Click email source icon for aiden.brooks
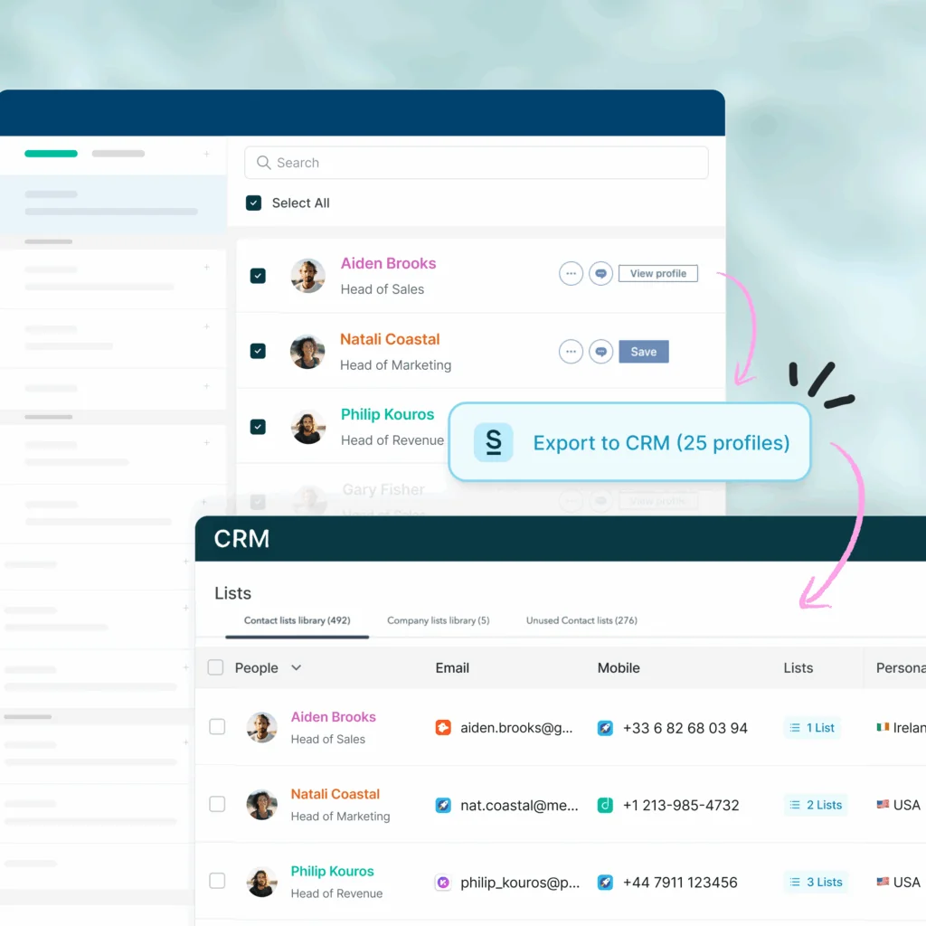The height and width of the screenshot is (926, 926). tap(443, 728)
